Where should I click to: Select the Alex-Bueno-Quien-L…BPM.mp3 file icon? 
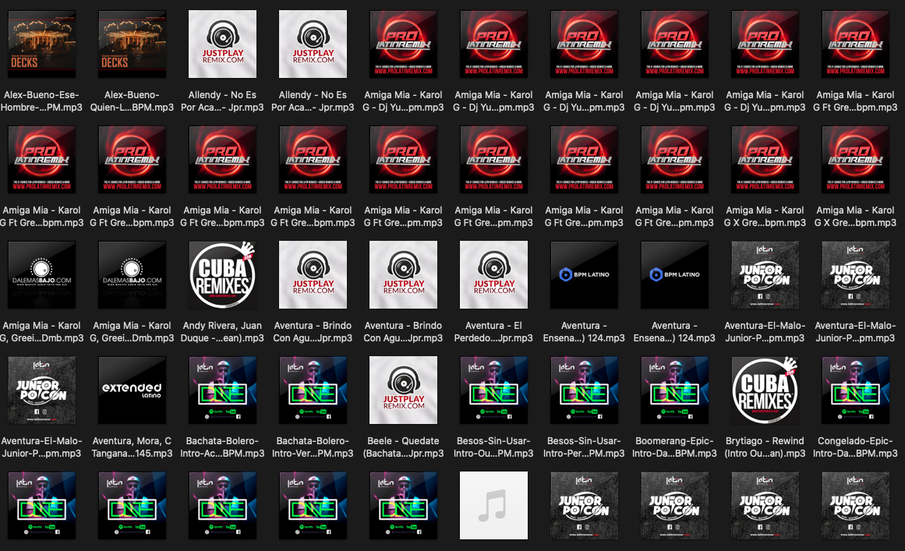(x=132, y=44)
